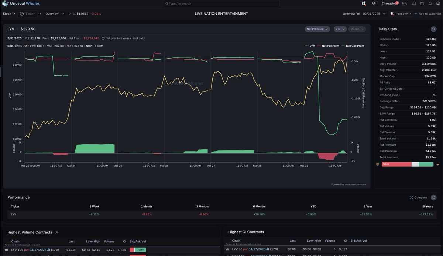This screenshot has height=256, width=443.
Task: Open the chat messages icon
Action: (x=414, y=4)
